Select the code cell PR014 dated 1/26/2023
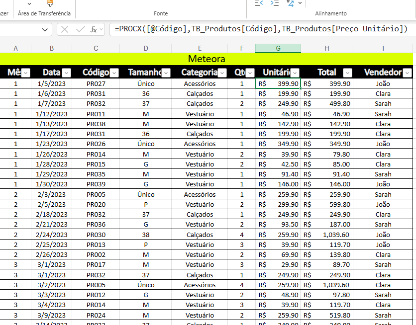The image size is (416, 325). click(96, 154)
